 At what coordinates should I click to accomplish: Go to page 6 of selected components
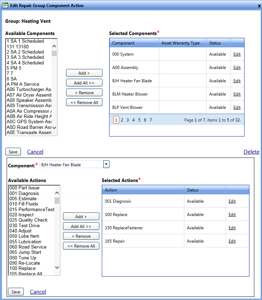coord(145,120)
